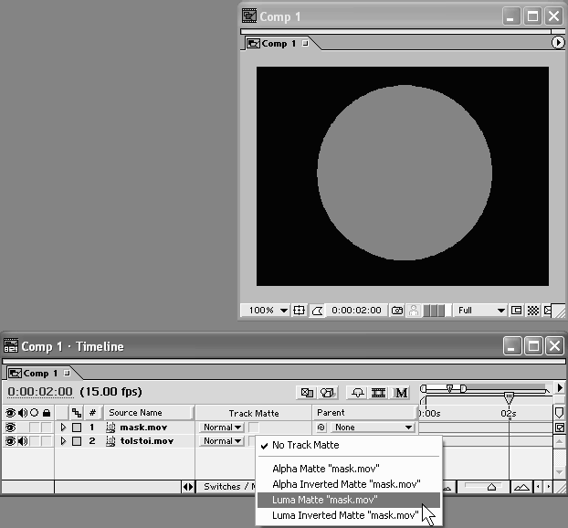Mute audio of tolstoi.mov layer
Screen dimensions: 568x528
[x=22, y=441]
